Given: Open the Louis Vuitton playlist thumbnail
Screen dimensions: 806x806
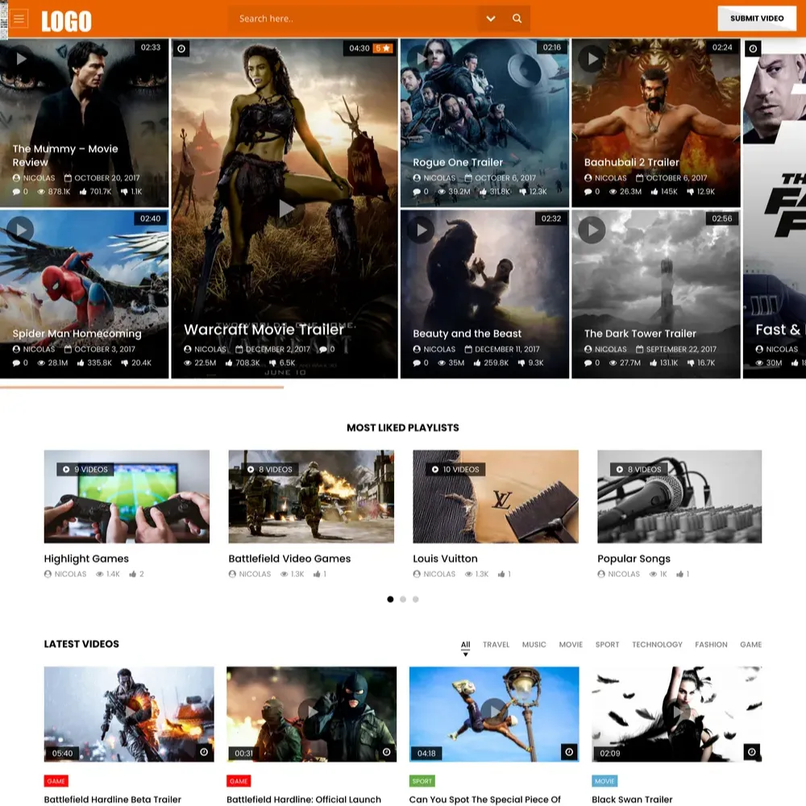Looking at the screenshot, I should (x=496, y=496).
